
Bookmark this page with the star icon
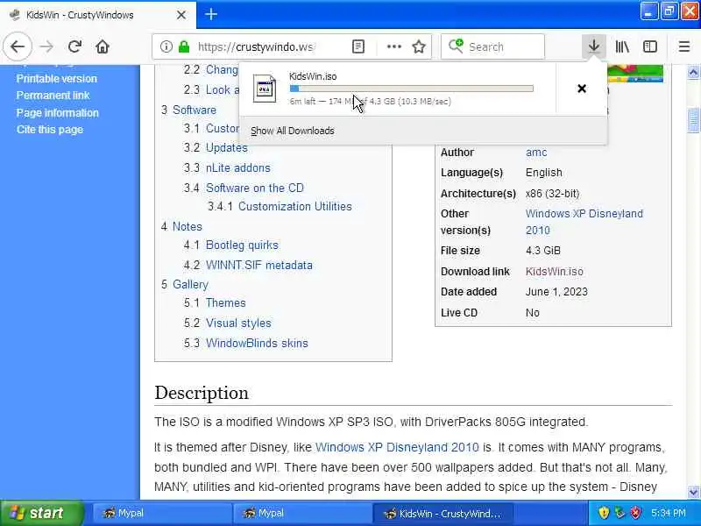[x=419, y=46]
